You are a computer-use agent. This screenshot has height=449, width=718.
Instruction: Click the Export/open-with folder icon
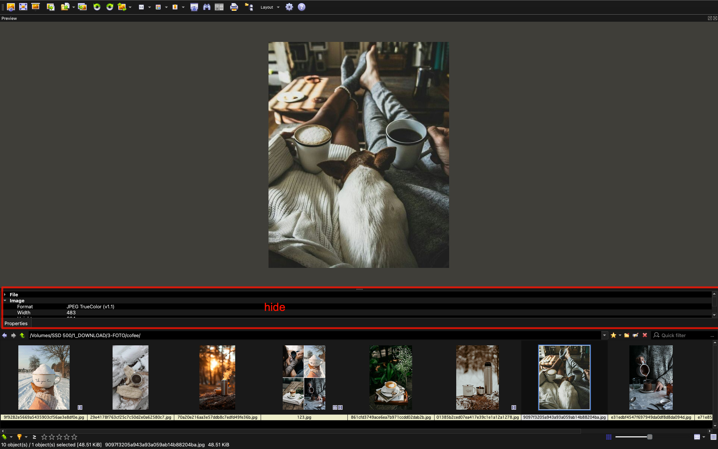tap(65, 7)
